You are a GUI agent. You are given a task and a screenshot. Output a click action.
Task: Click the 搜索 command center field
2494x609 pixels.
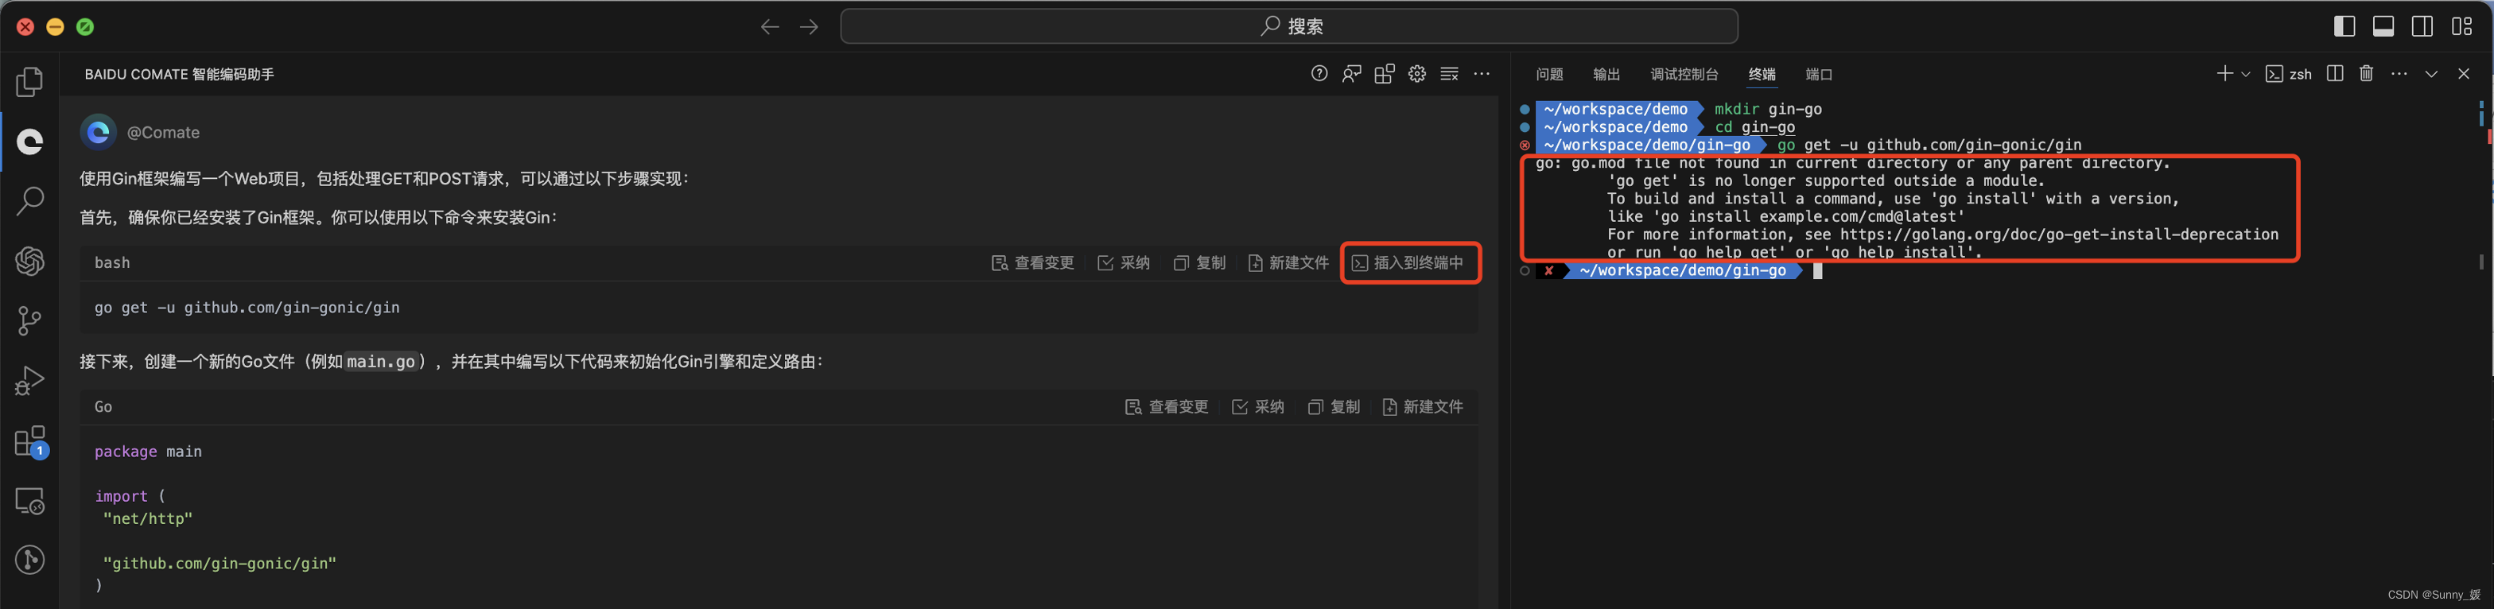click(x=1288, y=26)
